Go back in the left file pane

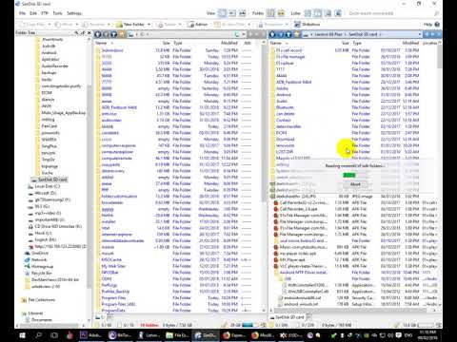pyautogui.click(x=98, y=34)
